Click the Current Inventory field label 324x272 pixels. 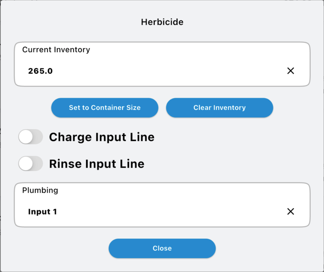point(56,50)
